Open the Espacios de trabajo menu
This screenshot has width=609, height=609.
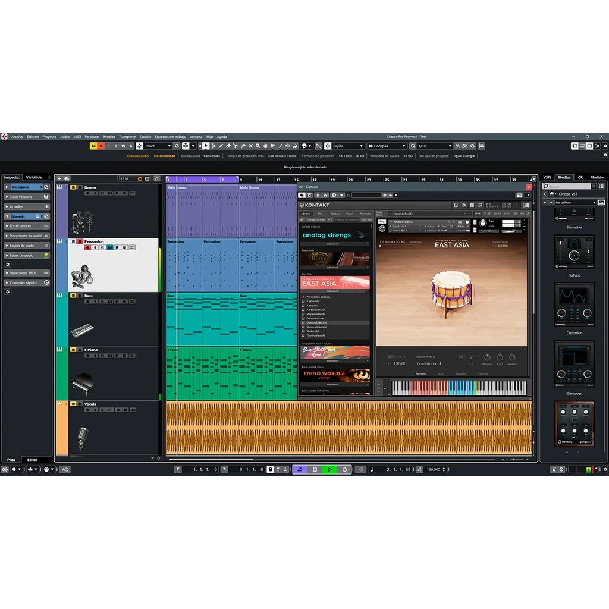[x=171, y=137]
